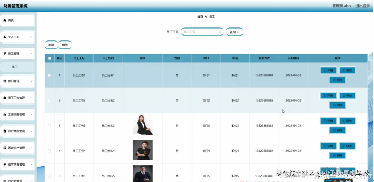This screenshot has height=182, width=374.
Task: Toggle the select-all checkbox in table header
Action: [x=50, y=58]
